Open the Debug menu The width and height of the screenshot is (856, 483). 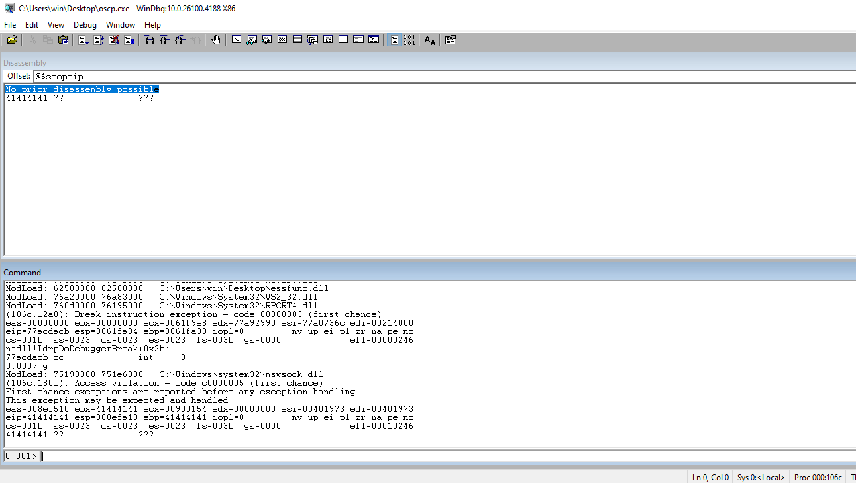[x=85, y=25]
